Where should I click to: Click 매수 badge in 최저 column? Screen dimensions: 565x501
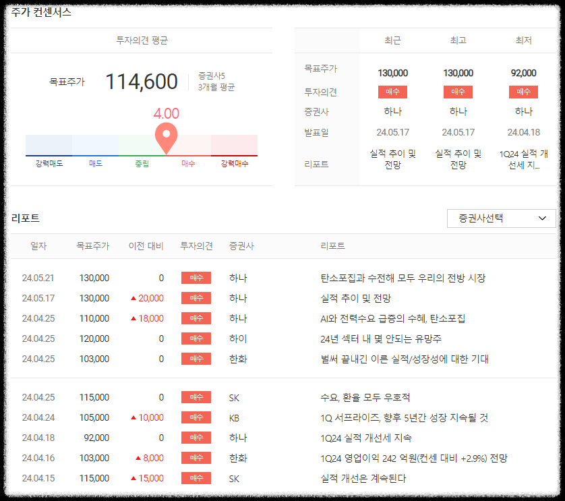coord(524,92)
